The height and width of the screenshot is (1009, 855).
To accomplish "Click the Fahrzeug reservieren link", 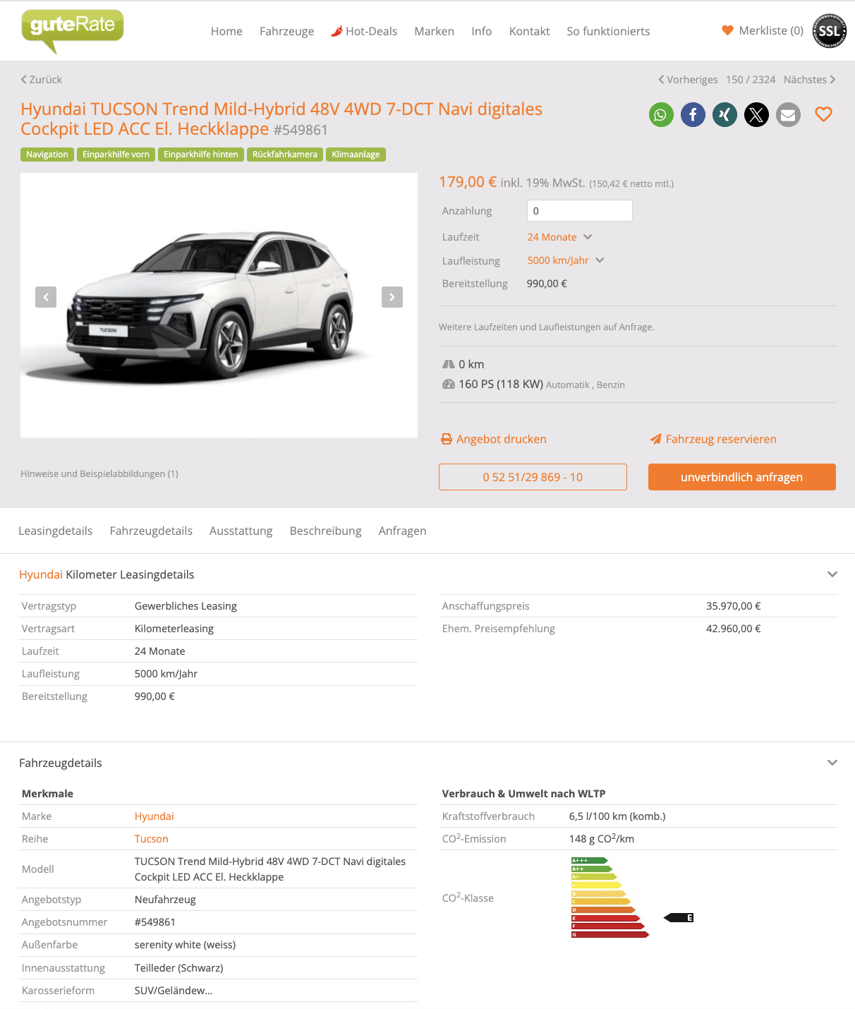I will point(712,439).
